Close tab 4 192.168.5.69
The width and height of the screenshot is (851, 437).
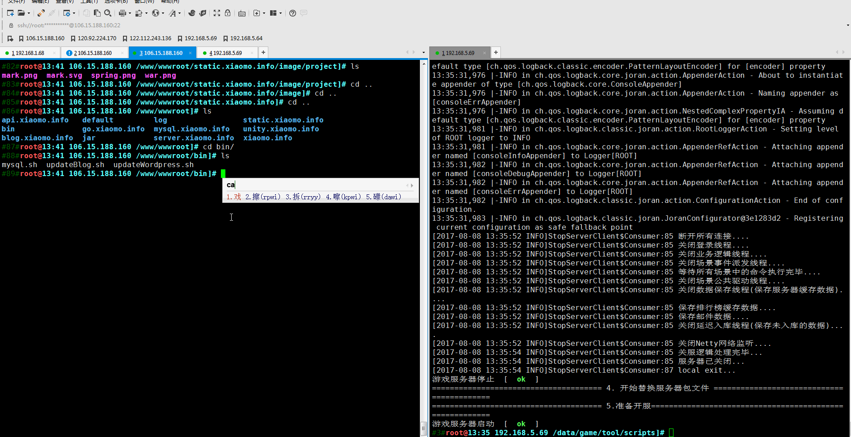coord(252,53)
